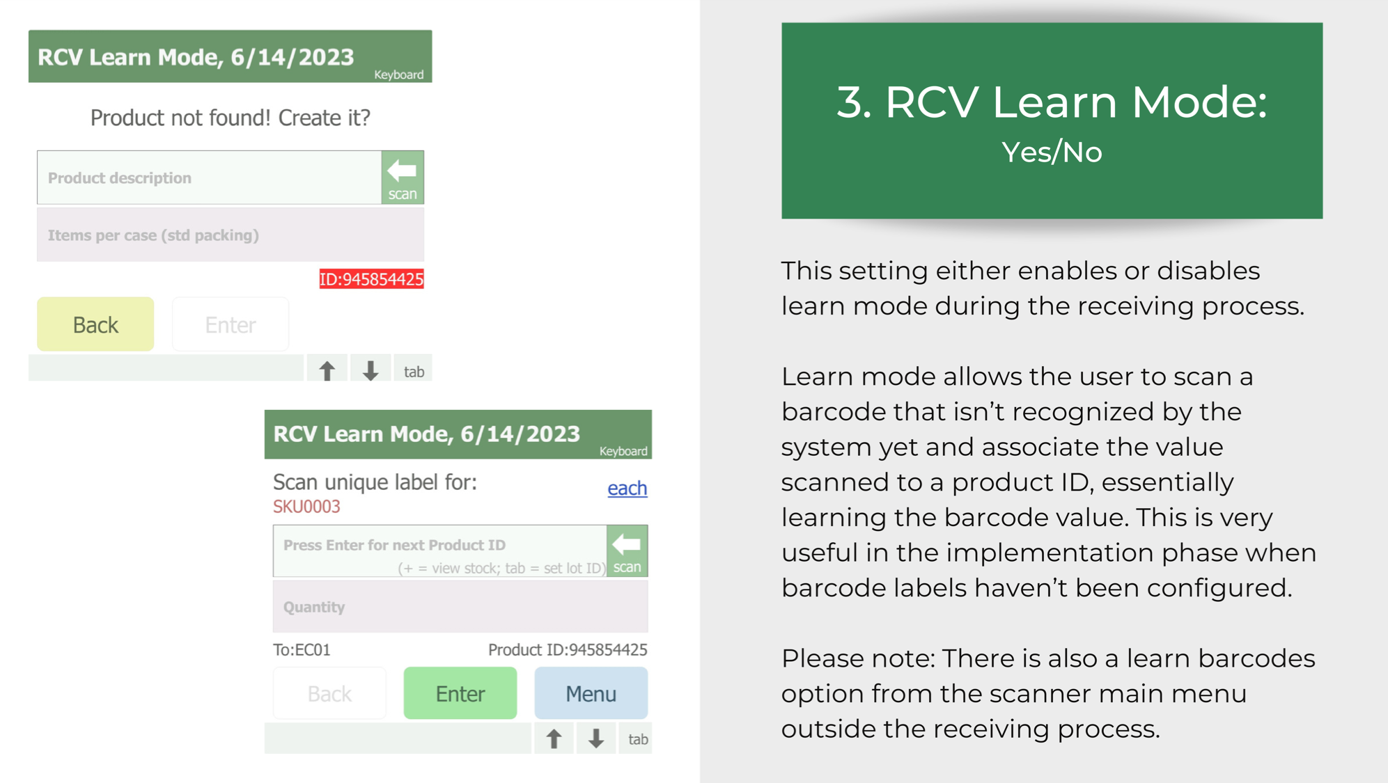Screen dimensions: 1388x783
Task: Click the 'each' unit link
Action: click(627, 488)
